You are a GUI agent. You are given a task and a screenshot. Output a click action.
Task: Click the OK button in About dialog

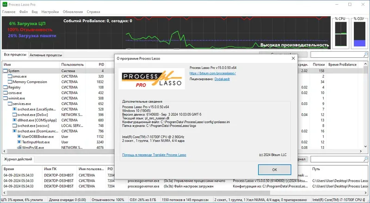(x=274, y=170)
